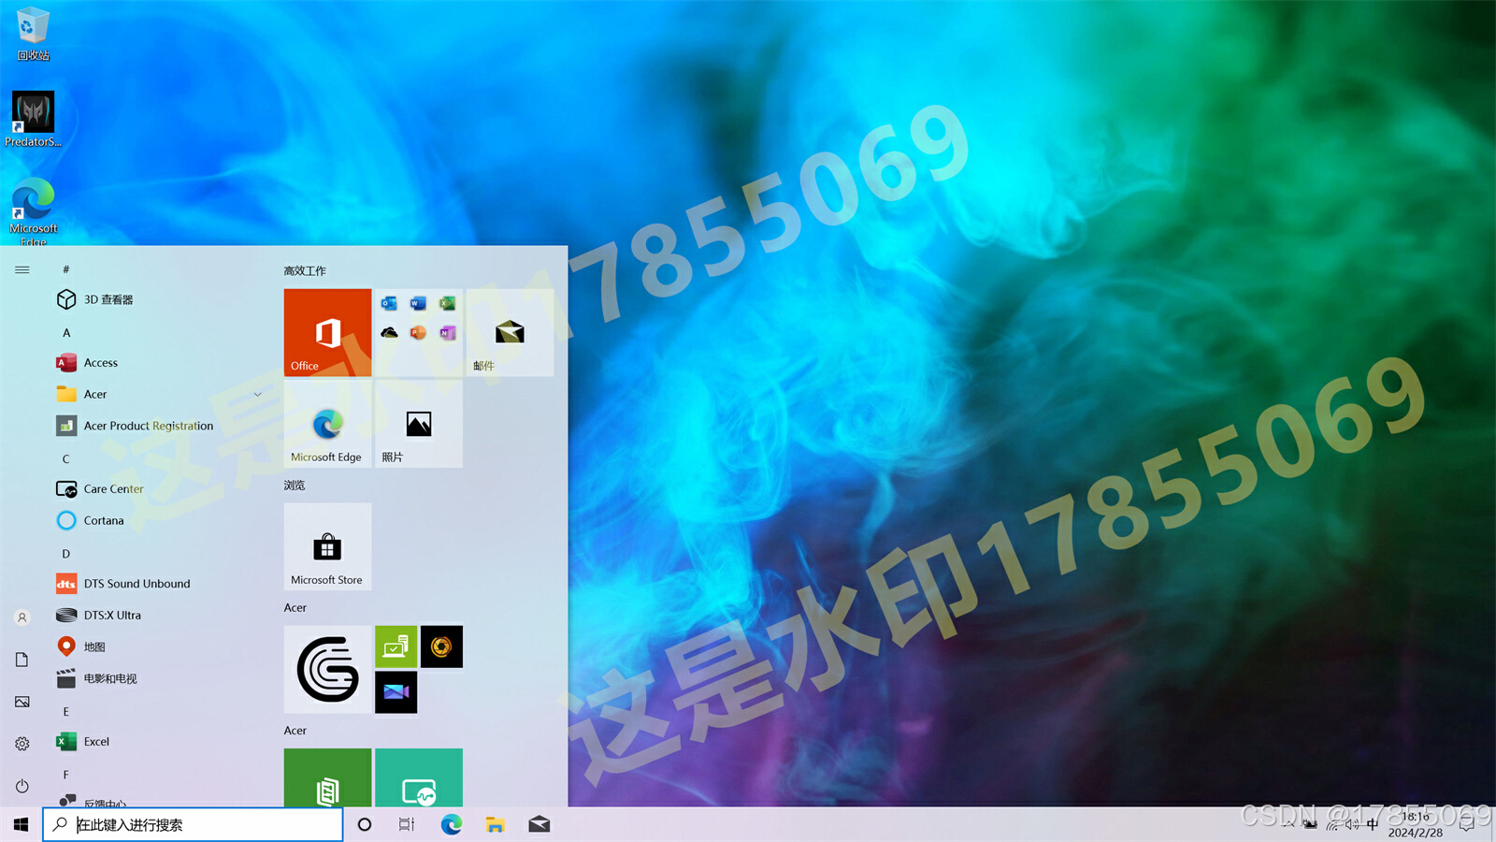Open Acer Product Registration
The width and height of the screenshot is (1496, 842).
coord(159,426)
